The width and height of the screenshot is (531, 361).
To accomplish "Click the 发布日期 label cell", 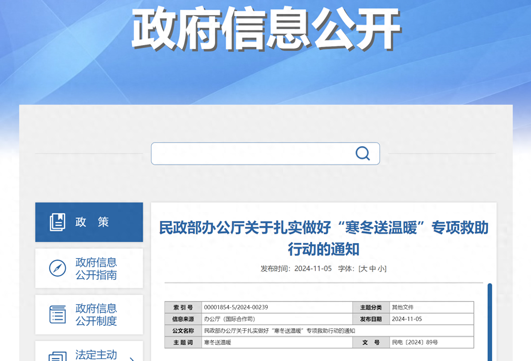I will pos(371,319).
